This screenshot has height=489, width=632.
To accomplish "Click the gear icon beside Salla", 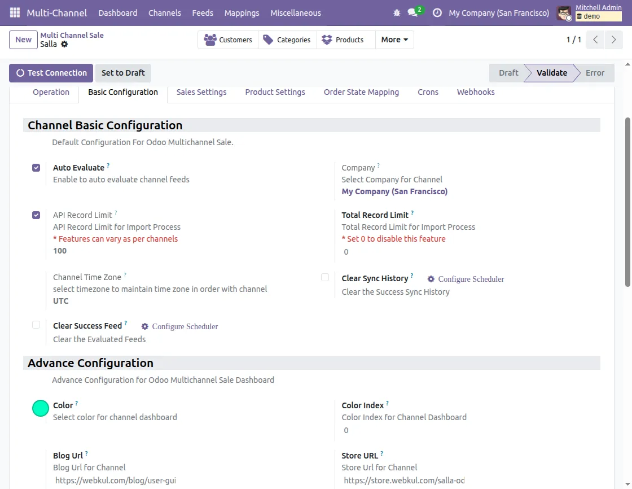I will point(64,44).
